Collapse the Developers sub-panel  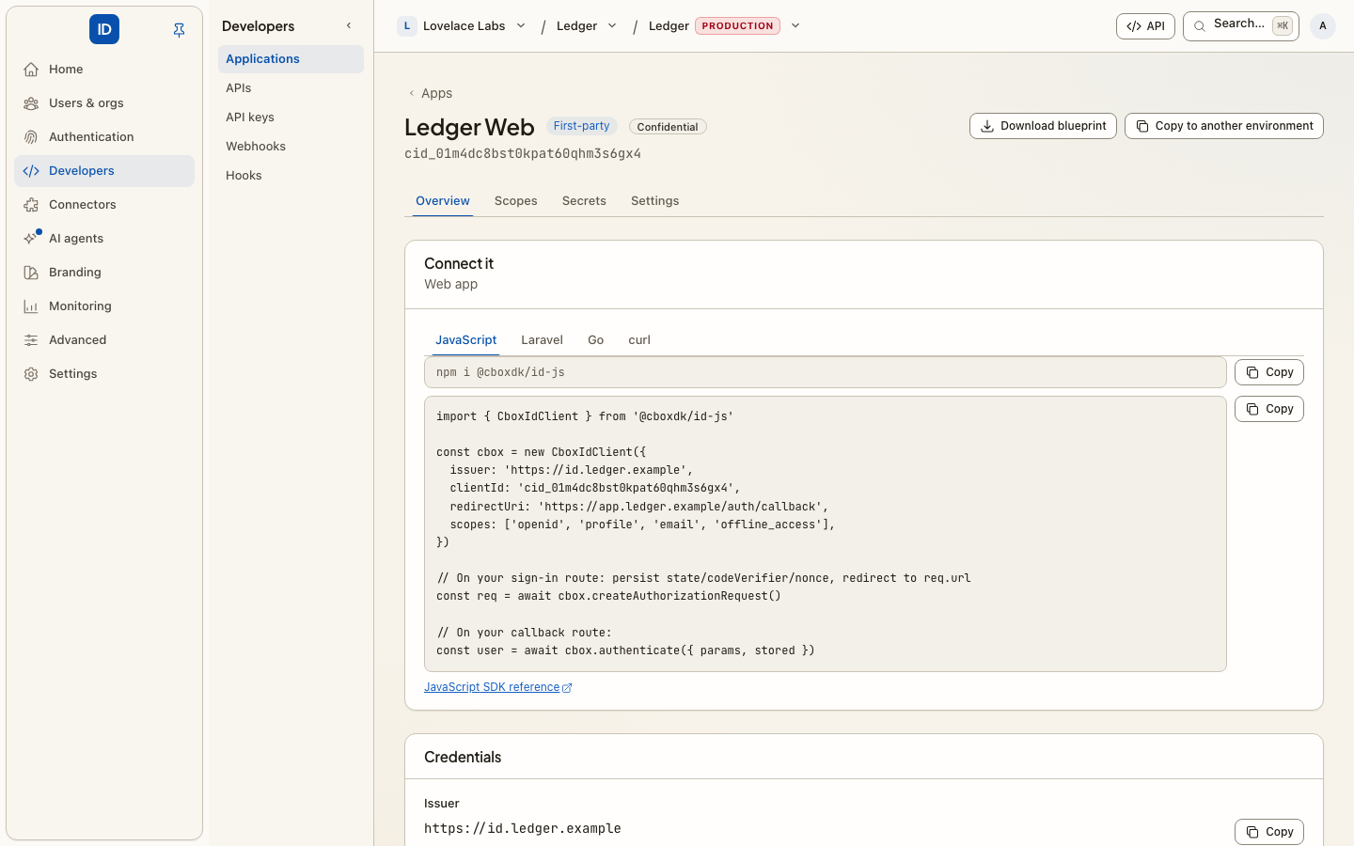coord(349,26)
